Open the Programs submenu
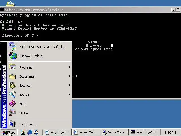Viewport: 181px width, 136px height. (x=40, y=67)
